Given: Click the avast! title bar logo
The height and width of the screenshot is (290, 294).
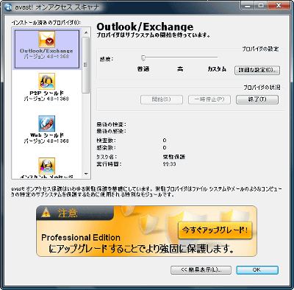Looking at the screenshot, I should [x=8, y=7].
